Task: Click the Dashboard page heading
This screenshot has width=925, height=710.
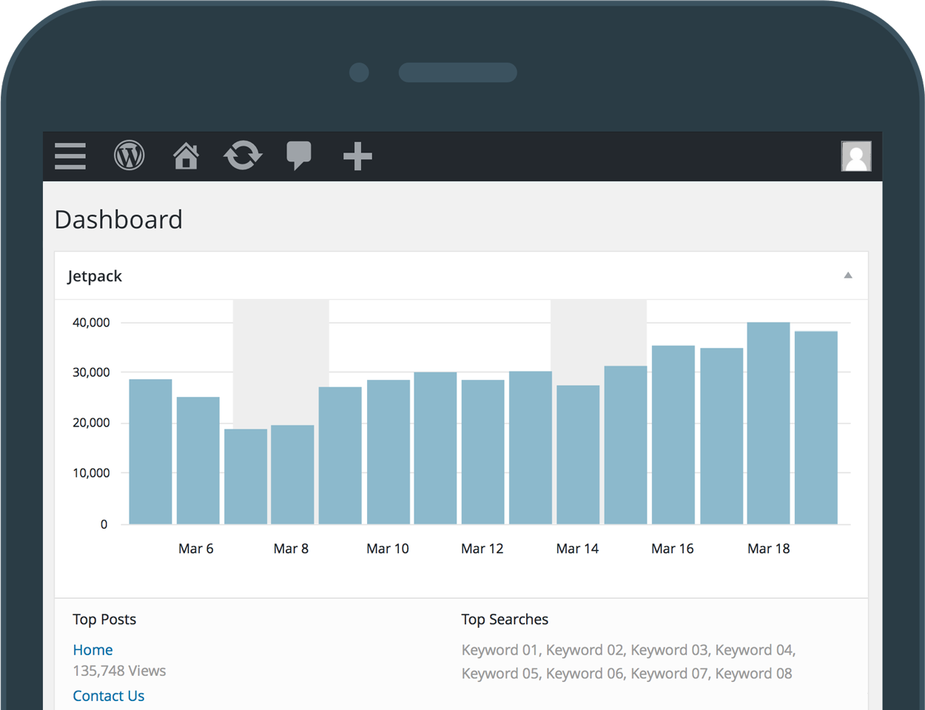Action: coord(118,219)
